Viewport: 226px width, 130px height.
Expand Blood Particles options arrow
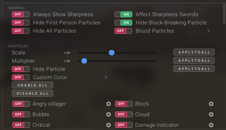(x=209, y=31)
